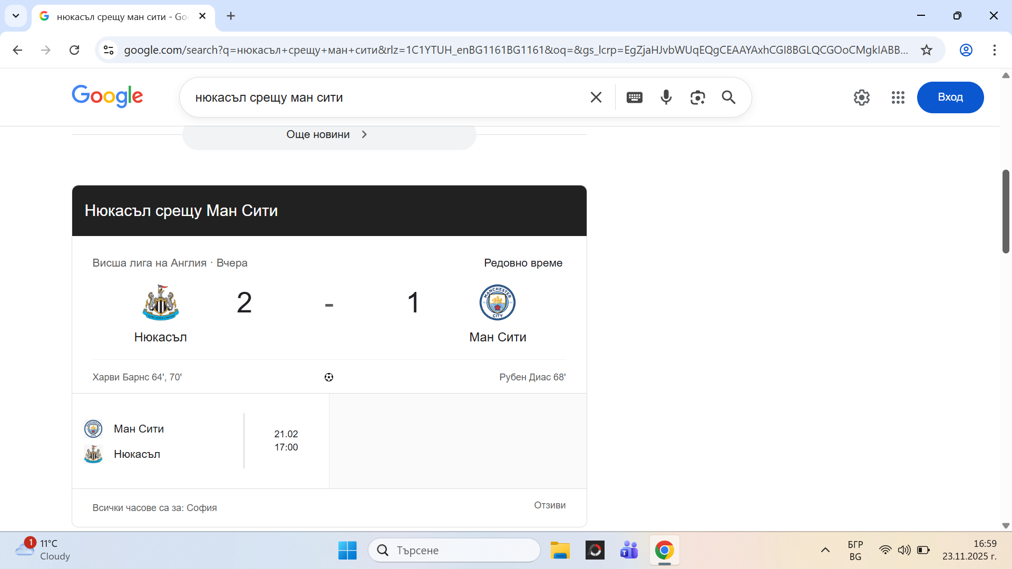Open Chrome's three-dot menu
Screen dimensions: 1012x569
994,50
